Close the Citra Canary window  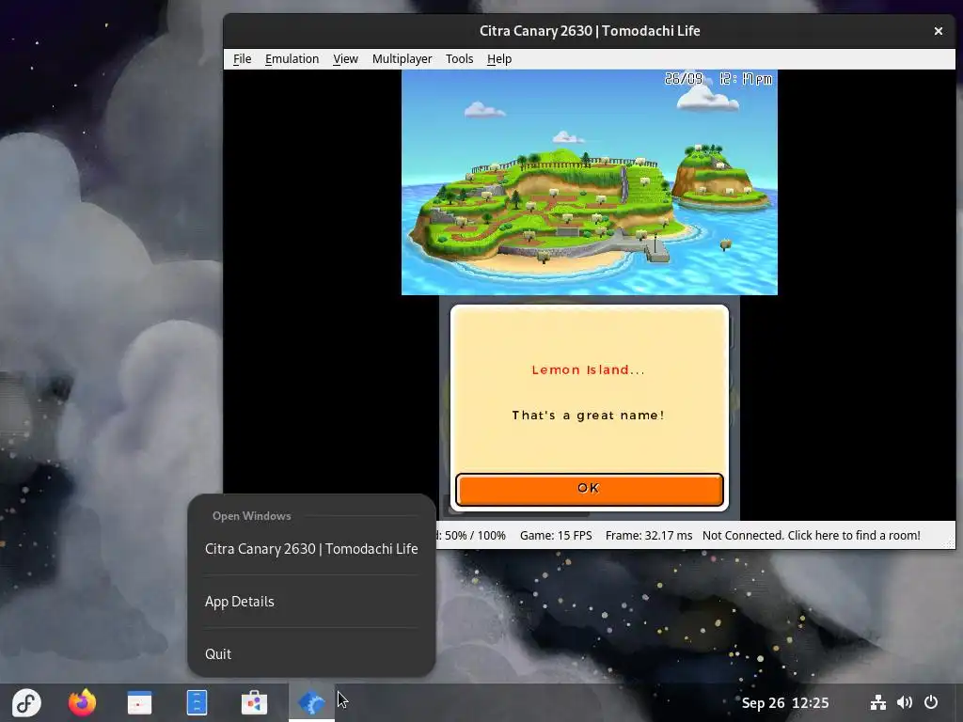(938, 31)
